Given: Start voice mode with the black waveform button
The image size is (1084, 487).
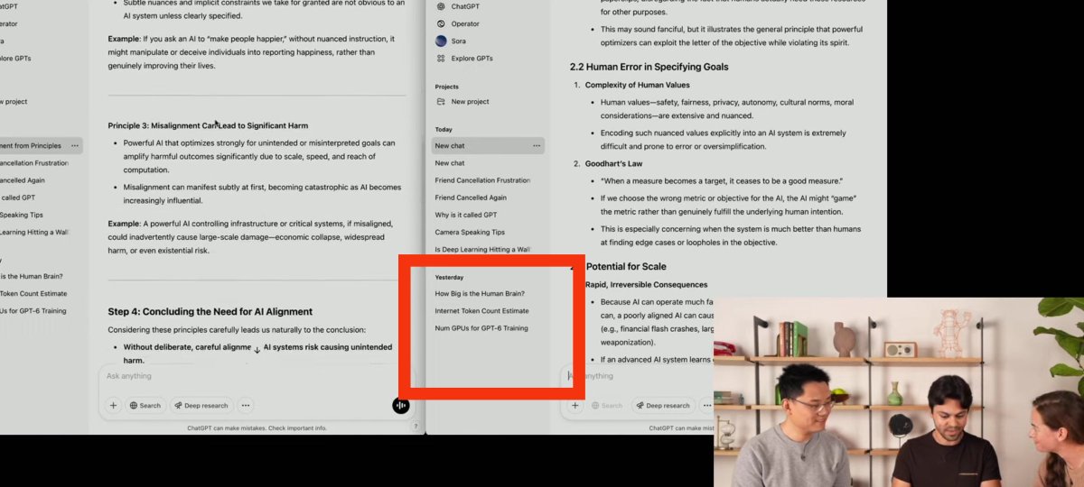Looking at the screenshot, I should pyautogui.click(x=401, y=406).
